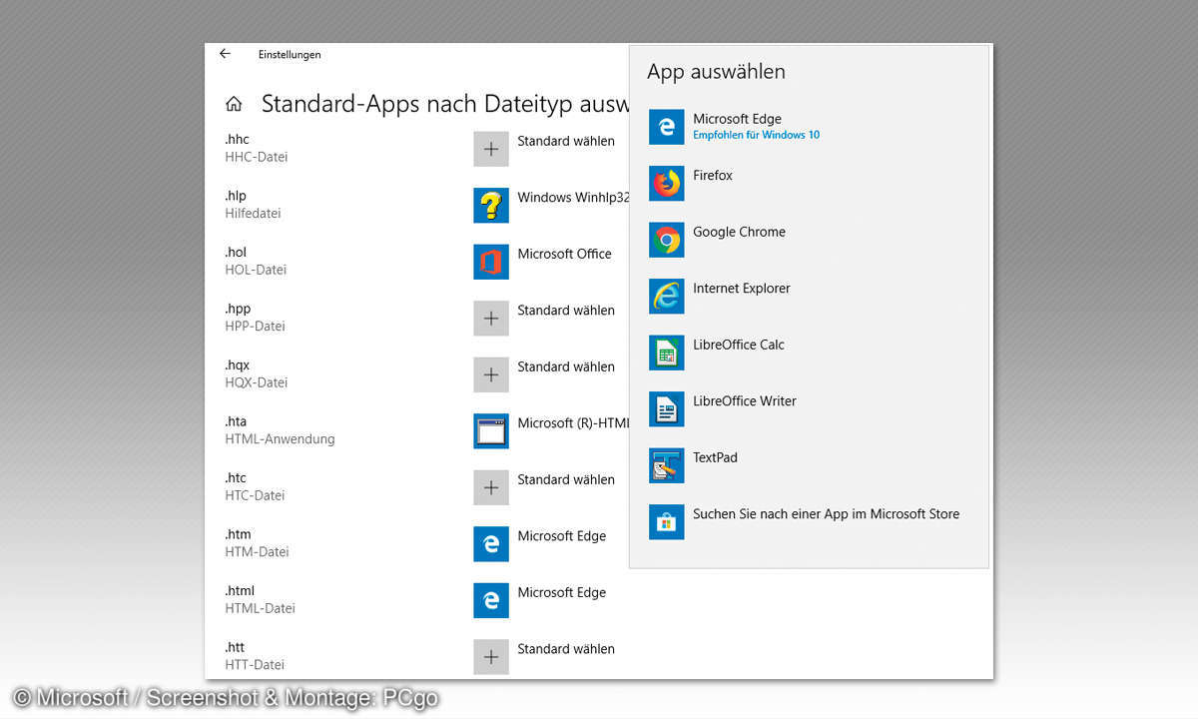
Task: Click the 'App auswählen' heading
Action: 716,72
